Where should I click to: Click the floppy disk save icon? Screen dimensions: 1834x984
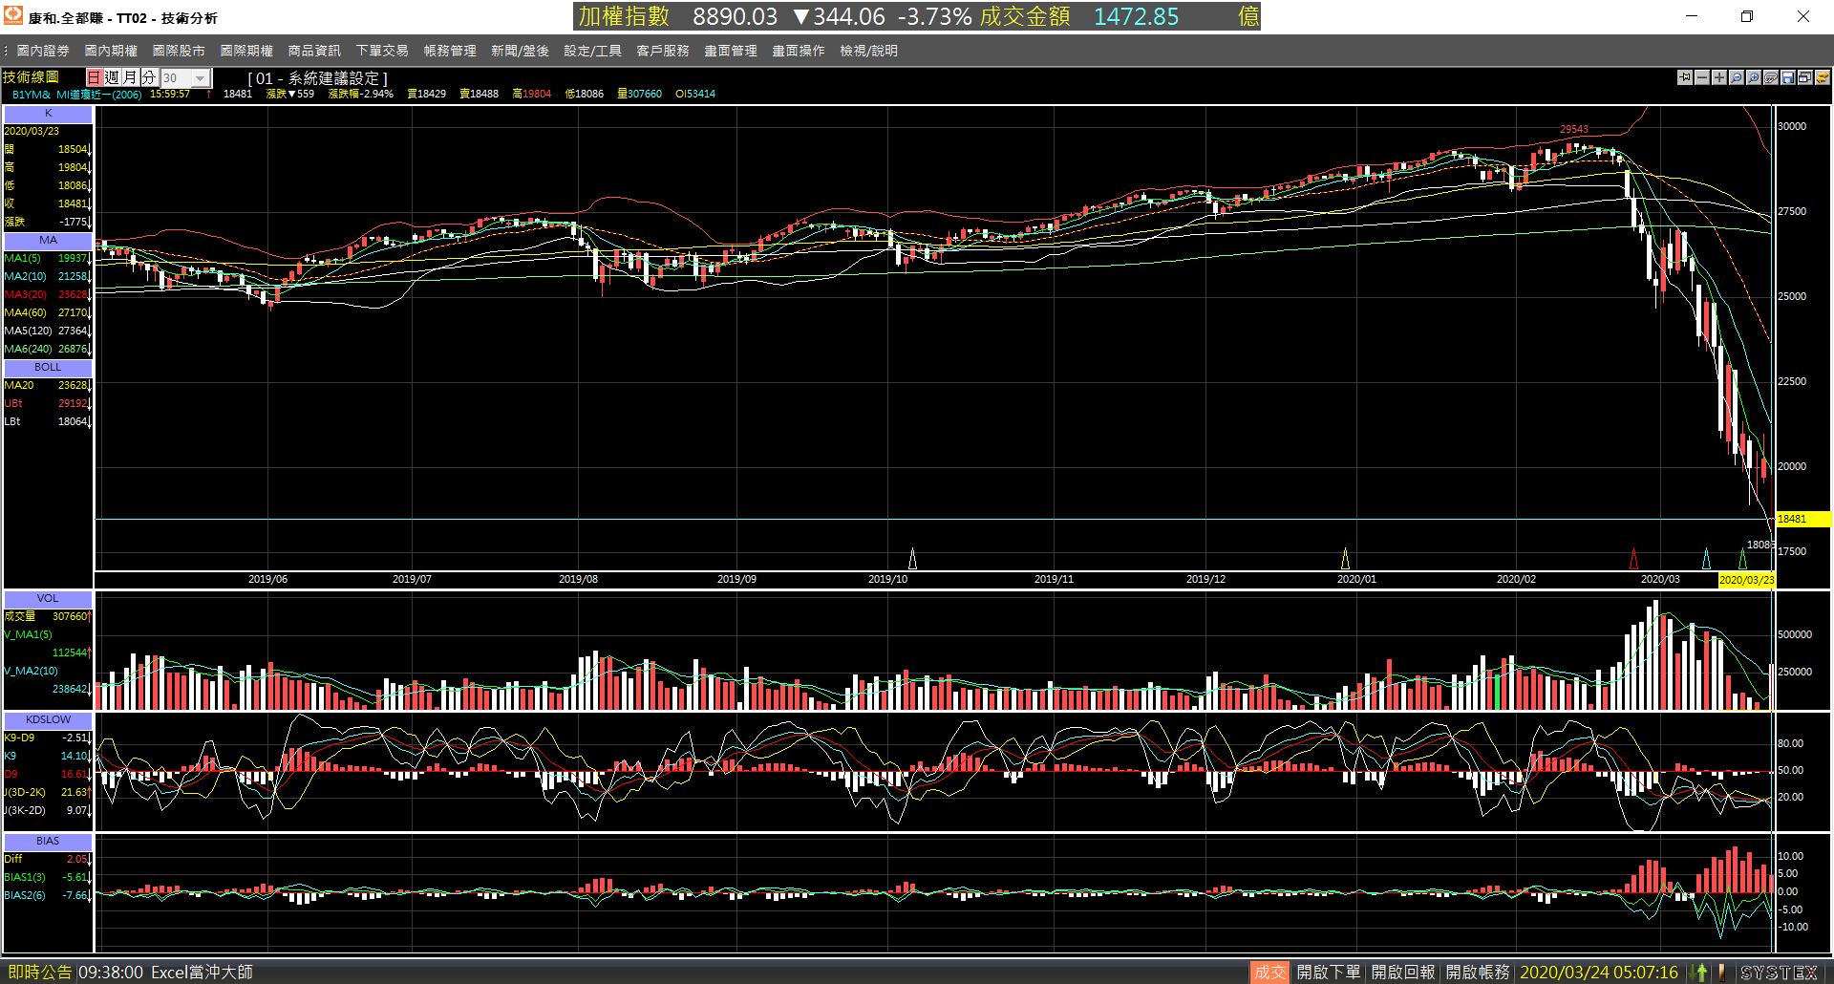(1788, 77)
